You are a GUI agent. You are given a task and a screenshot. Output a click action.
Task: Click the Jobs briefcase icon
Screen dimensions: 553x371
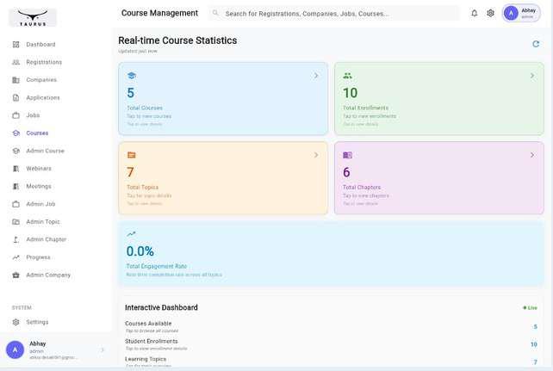(x=16, y=115)
